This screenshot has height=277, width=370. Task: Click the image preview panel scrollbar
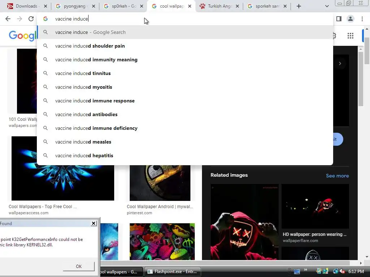361,79
